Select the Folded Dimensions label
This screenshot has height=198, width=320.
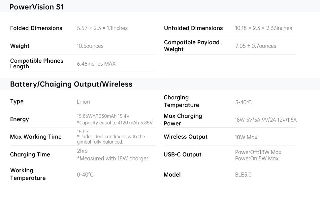pos(36,28)
